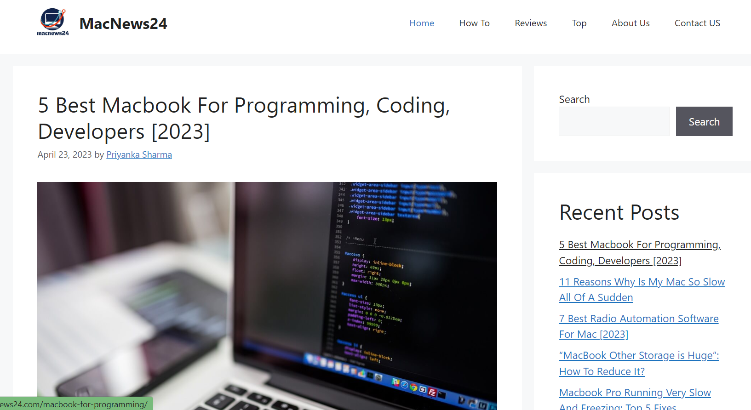Open MacBook Other Storage is Huge post
The width and height of the screenshot is (751, 410).
639,363
